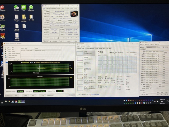The height and width of the screenshot is (127, 169).
Task: Click the CPUID button in AIDA64
Action: point(43,95)
